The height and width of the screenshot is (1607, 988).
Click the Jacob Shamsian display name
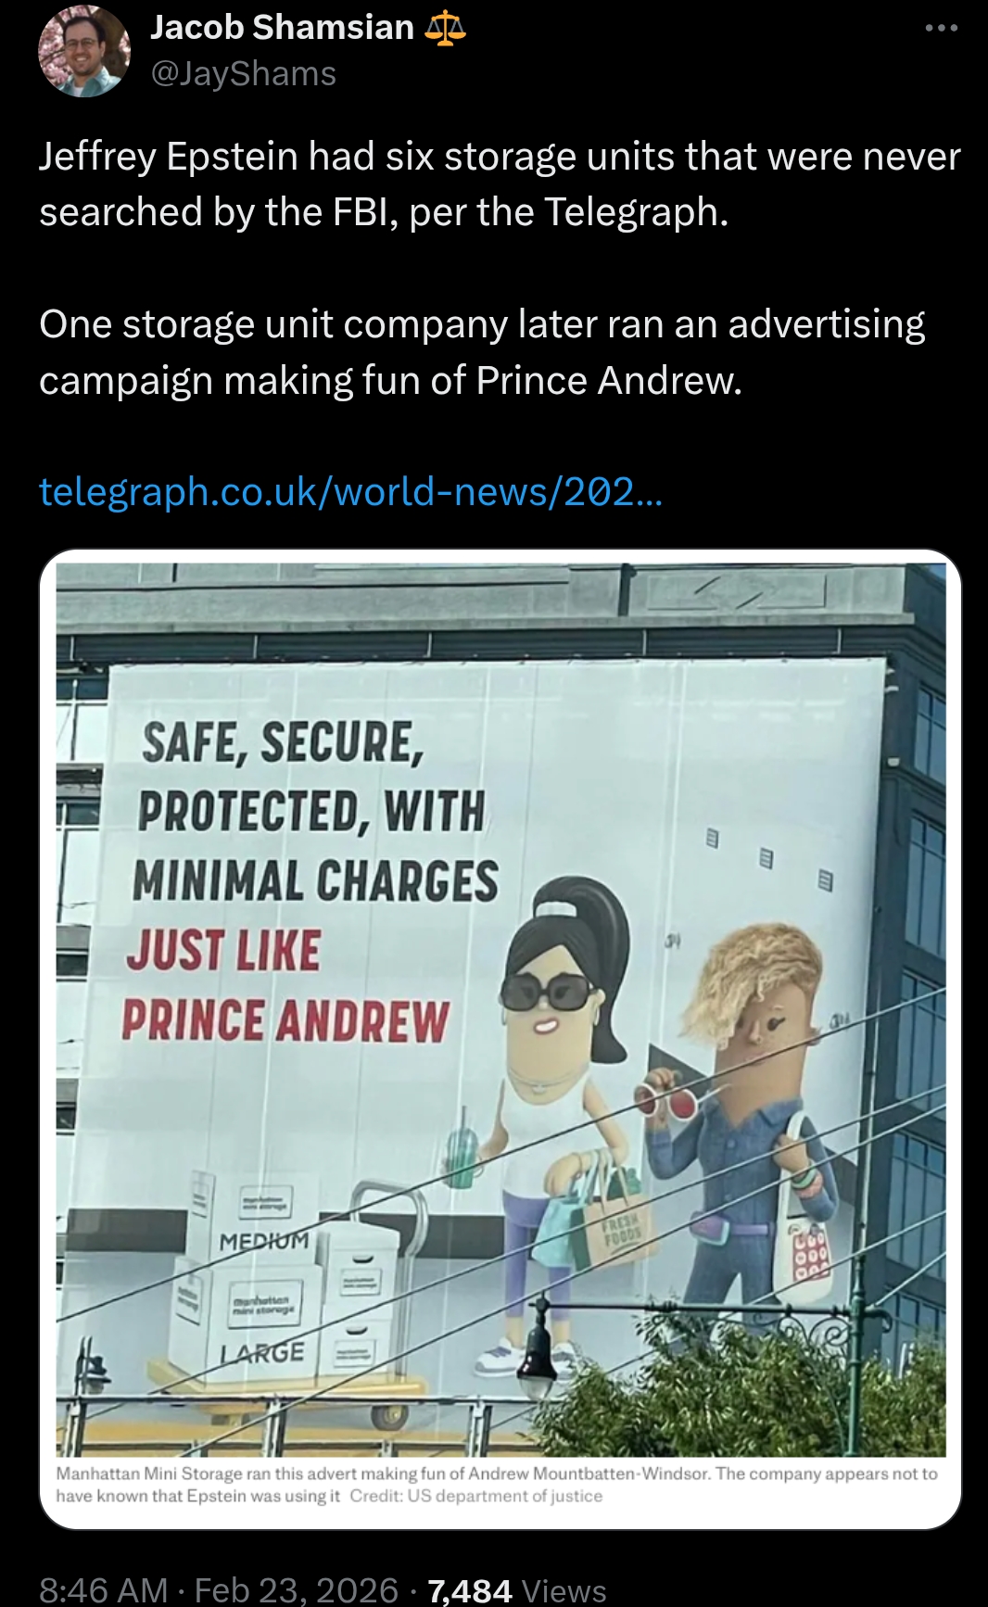pyautogui.click(x=282, y=28)
